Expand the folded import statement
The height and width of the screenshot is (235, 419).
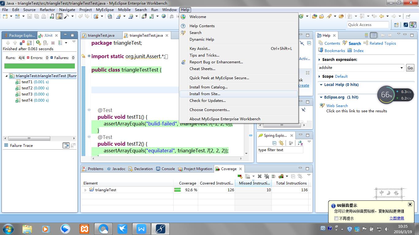coord(89,56)
